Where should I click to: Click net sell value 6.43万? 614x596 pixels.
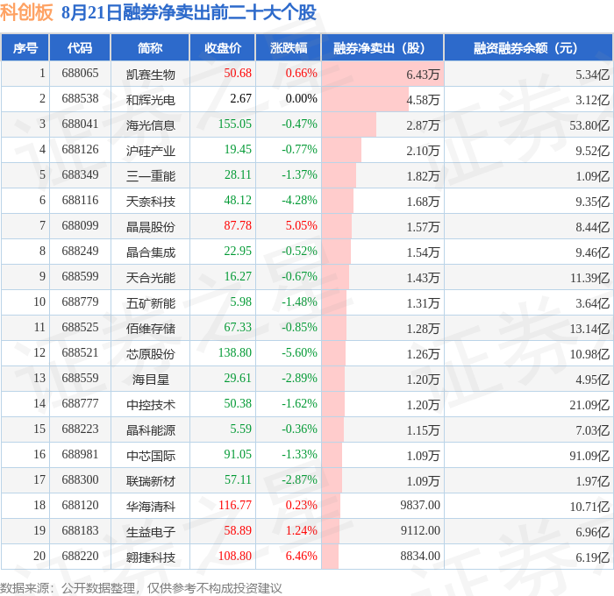423,74
